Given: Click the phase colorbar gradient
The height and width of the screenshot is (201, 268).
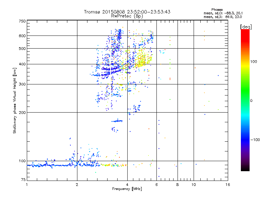Looking at the screenshot, I should [x=245, y=100].
